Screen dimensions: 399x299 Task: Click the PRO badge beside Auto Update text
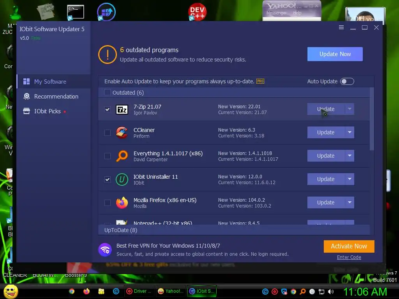[260, 81]
